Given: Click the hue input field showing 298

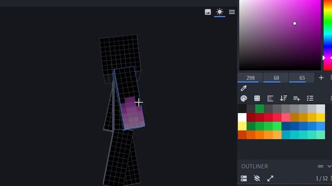Looking at the screenshot, I should pos(250,78).
